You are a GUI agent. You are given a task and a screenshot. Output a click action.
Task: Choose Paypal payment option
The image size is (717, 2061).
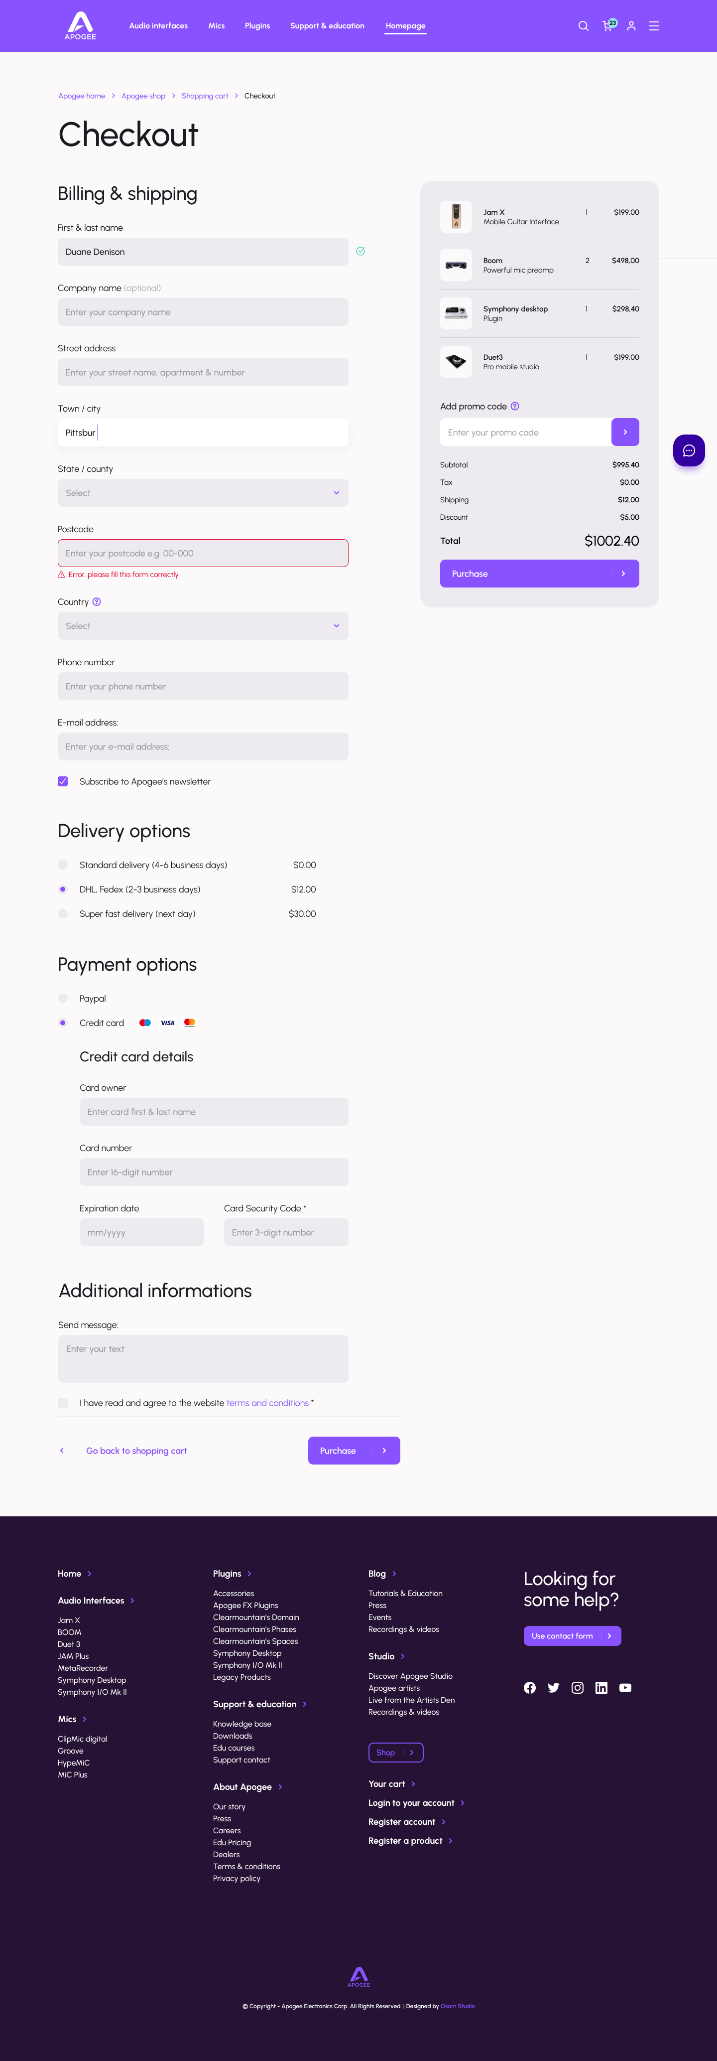(63, 998)
